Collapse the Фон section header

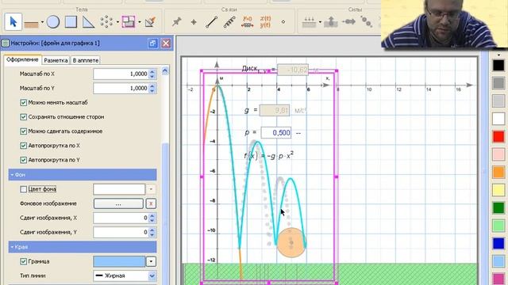tap(83, 175)
